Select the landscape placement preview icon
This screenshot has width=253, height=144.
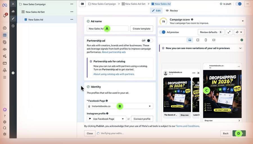(x=214, y=40)
